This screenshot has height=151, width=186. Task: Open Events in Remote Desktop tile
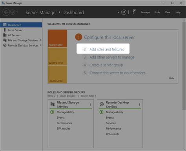110,117
